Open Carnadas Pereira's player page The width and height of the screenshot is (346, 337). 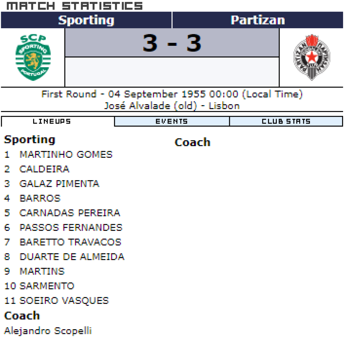(70, 213)
